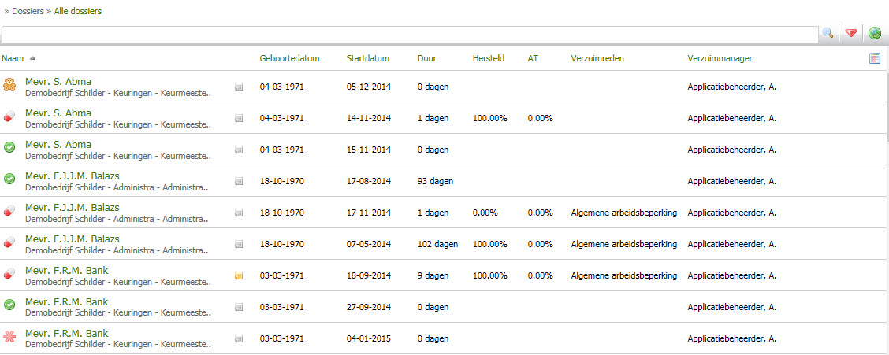The image size is (889, 355).
Task: Open the column chooser table icon
Action: pyautogui.click(x=875, y=58)
